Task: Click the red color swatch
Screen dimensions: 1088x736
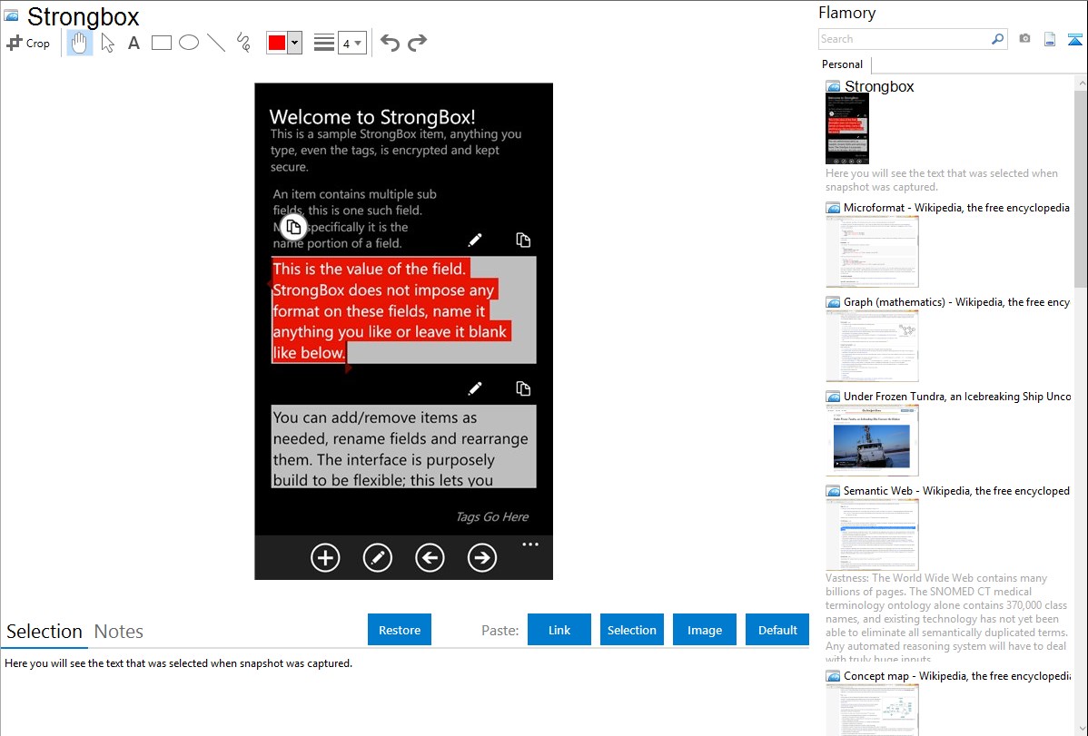Action: (x=277, y=43)
